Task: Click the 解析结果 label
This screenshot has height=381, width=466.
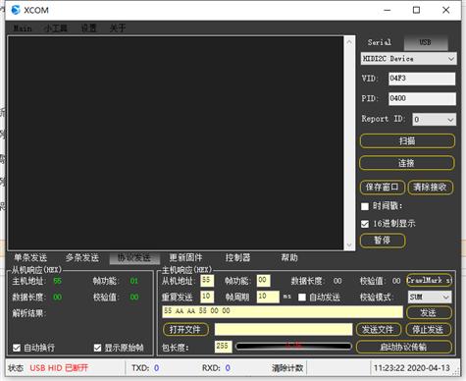Action: [x=29, y=313]
